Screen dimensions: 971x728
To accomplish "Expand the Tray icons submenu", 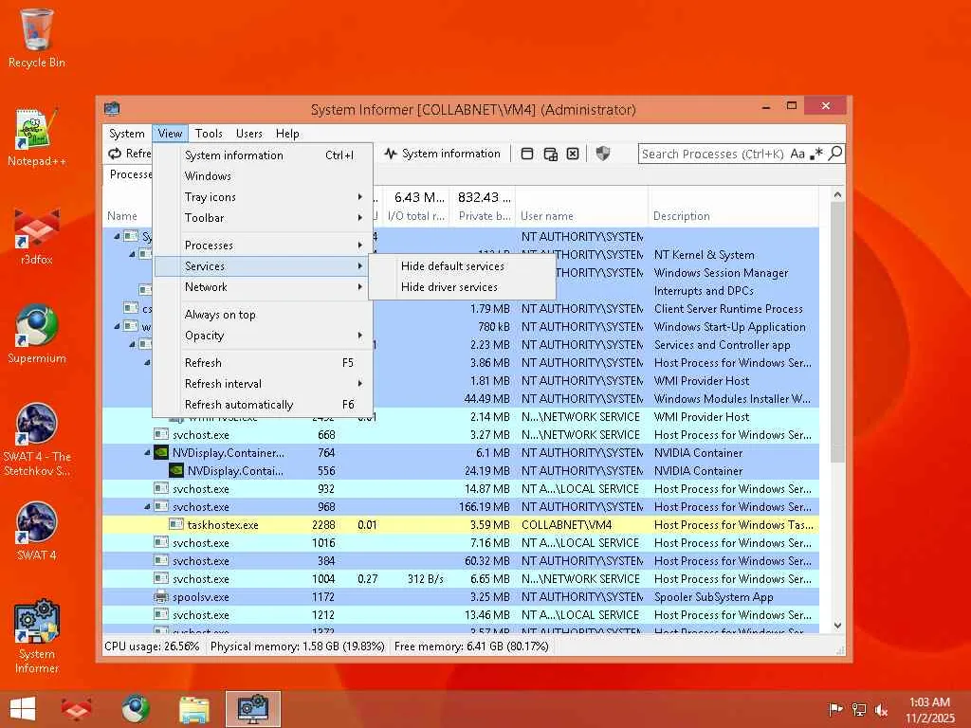I will pos(263,197).
